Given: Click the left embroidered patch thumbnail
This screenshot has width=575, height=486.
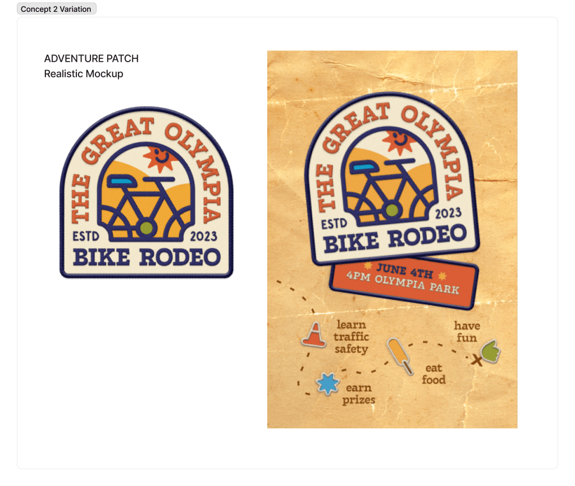Looking at the screenshot, I should [147, 192].
